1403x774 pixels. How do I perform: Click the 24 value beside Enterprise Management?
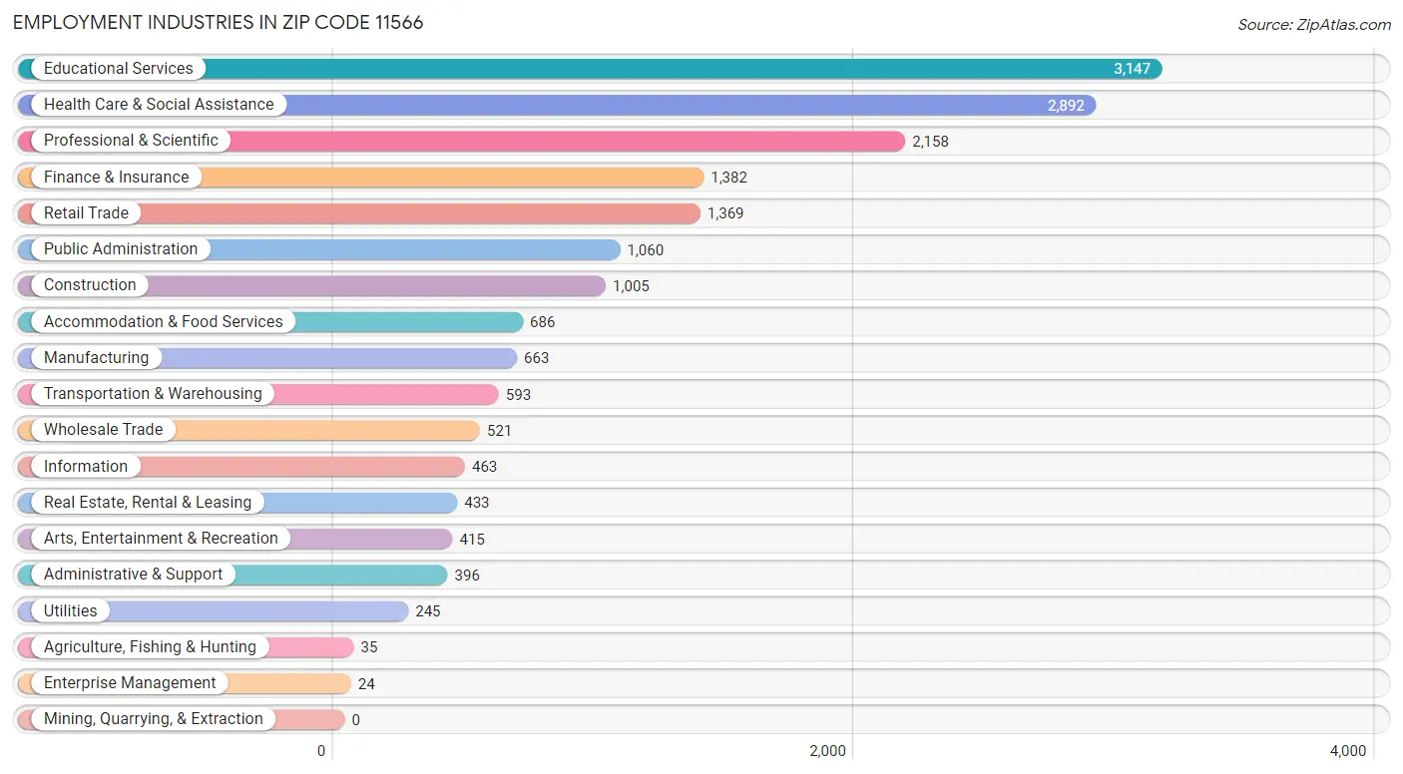click(x=366, y=684)
